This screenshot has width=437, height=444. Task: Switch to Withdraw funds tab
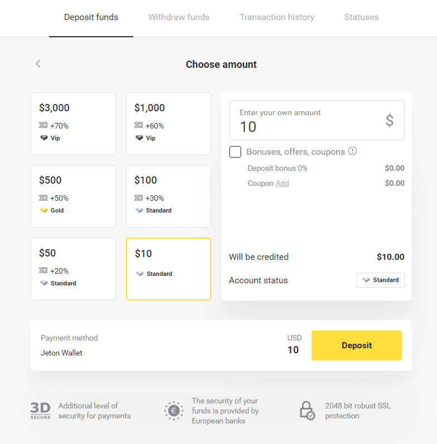(179, 17)
